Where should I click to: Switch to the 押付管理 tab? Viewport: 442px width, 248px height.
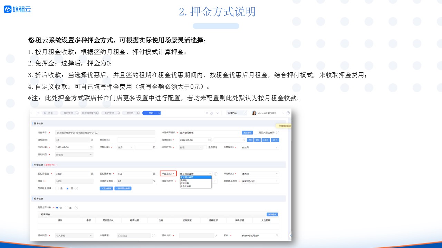coord(70,113)
